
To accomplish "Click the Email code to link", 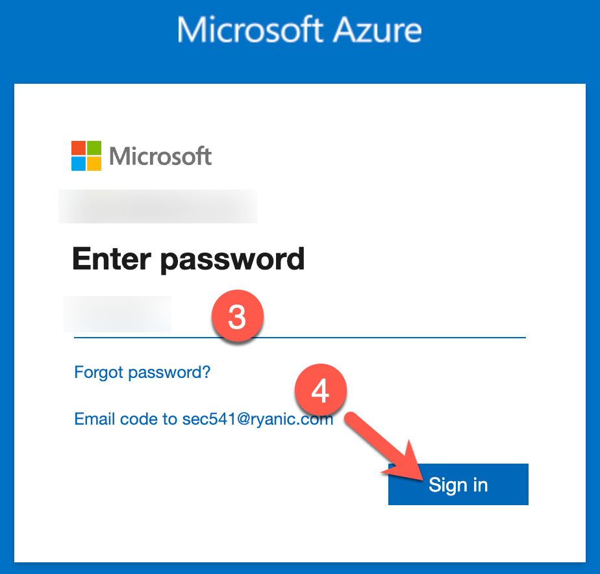I will coord(125,419).
